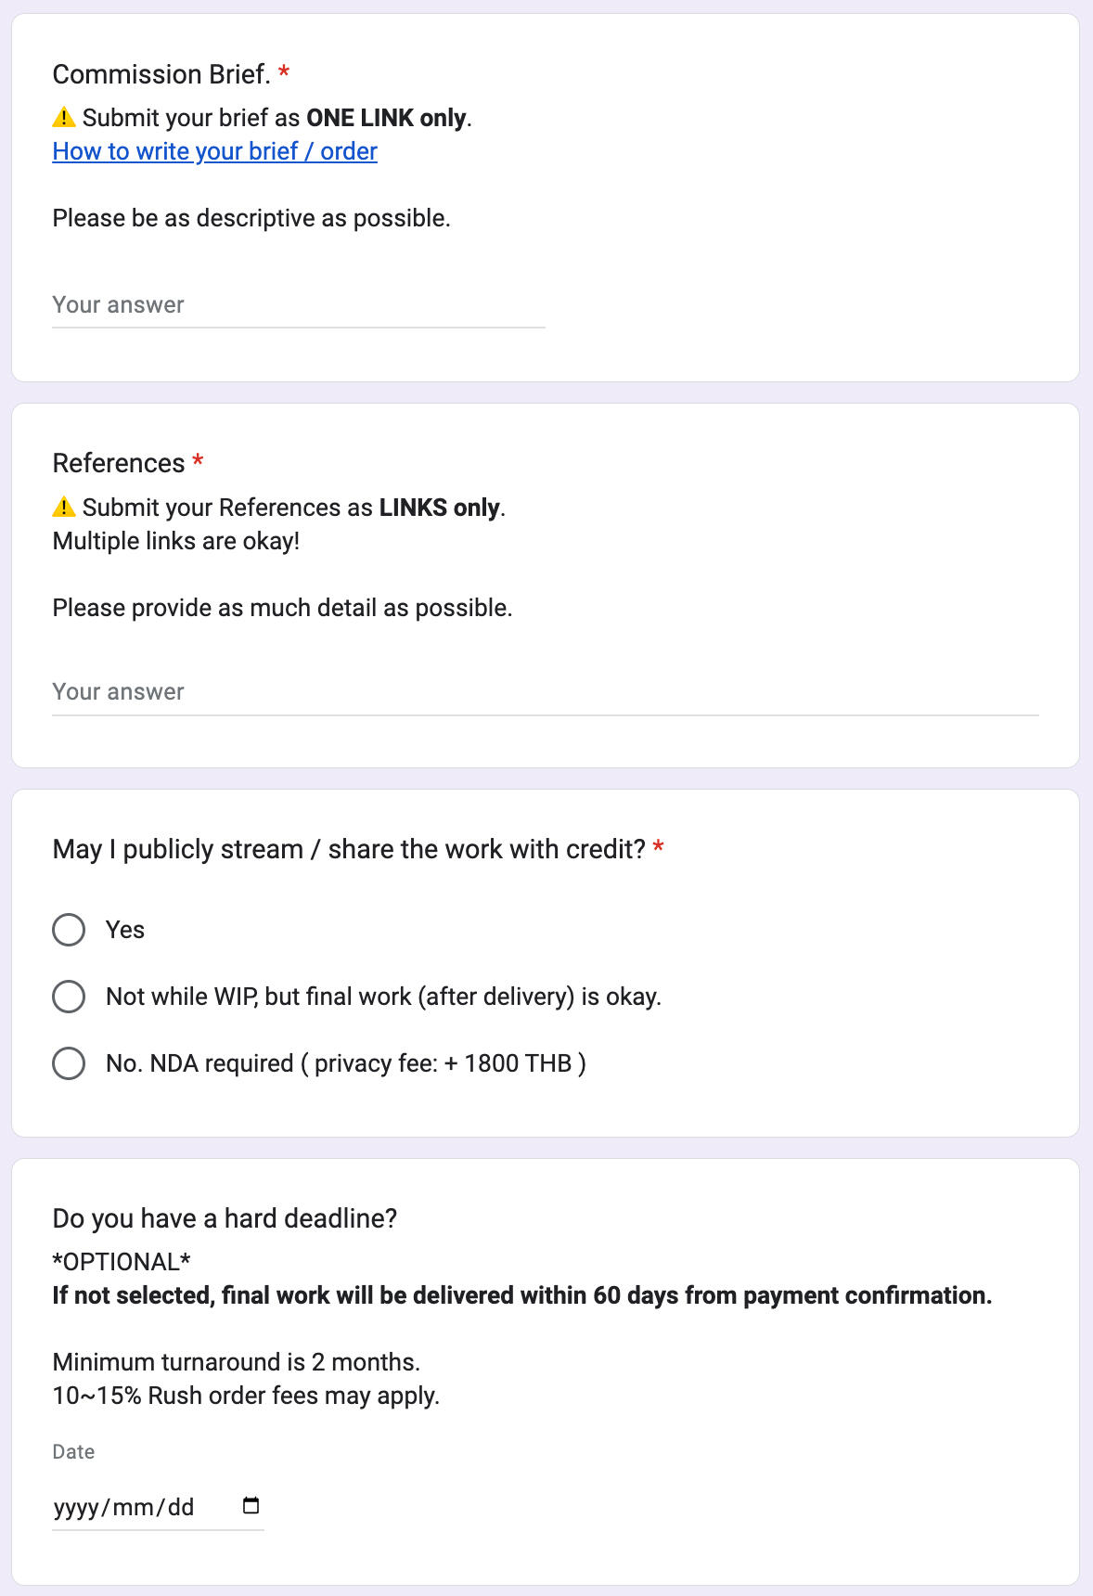The height and width of the screenshot is (1596, 1093).
Task: Click the "References" question heading
Action: click(x=119, y=463)
